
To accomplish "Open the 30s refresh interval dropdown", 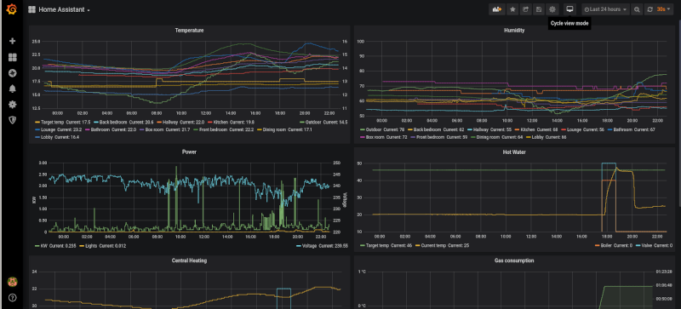I will [663, 9].
